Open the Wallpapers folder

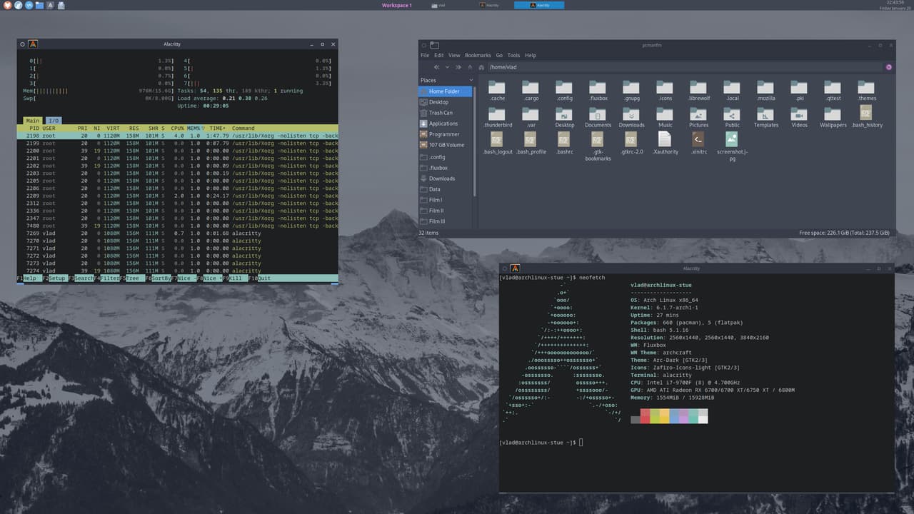click(x=832, y=114)
